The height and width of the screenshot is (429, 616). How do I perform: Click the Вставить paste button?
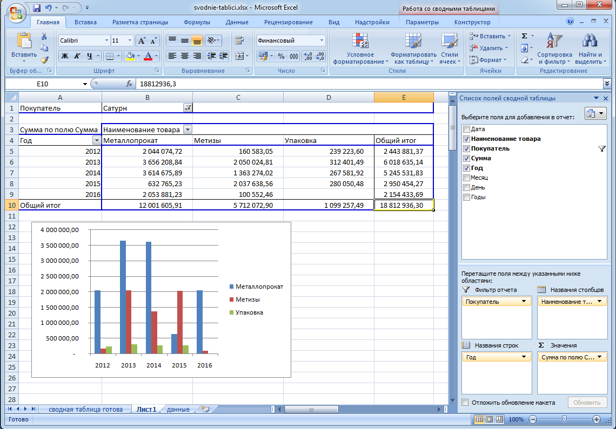pos(24,48)
